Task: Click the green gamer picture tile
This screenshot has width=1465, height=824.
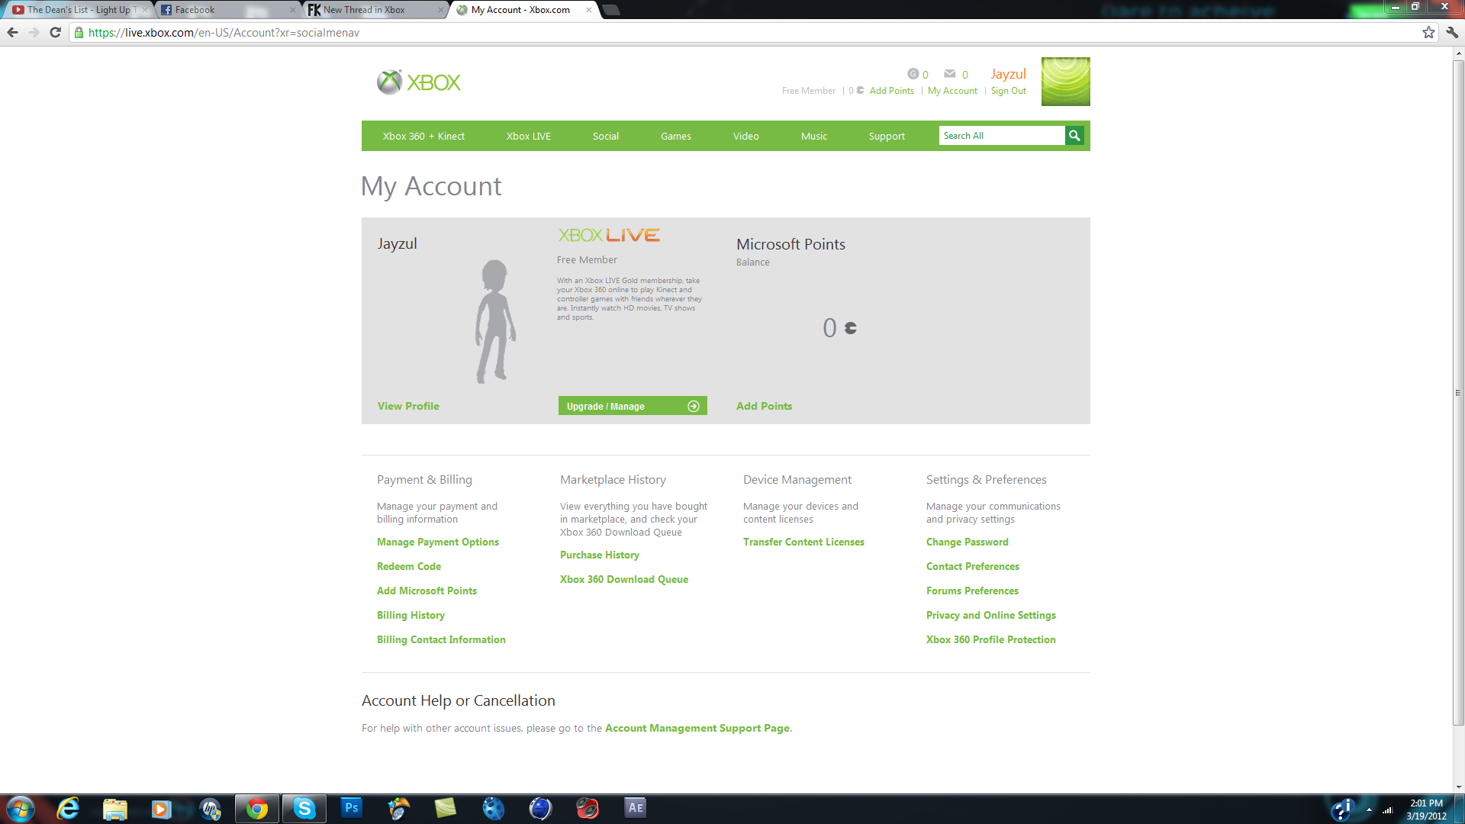Action: 1065,82
